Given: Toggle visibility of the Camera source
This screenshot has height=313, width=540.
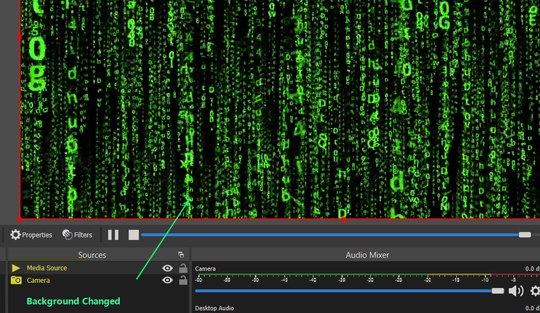Looking at the screenshot, I should pos(168,280).
